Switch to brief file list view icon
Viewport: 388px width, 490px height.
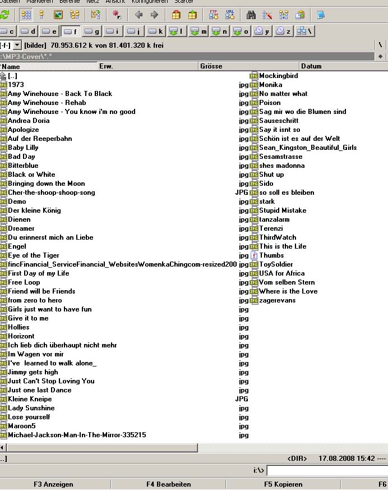pos(26,15)
